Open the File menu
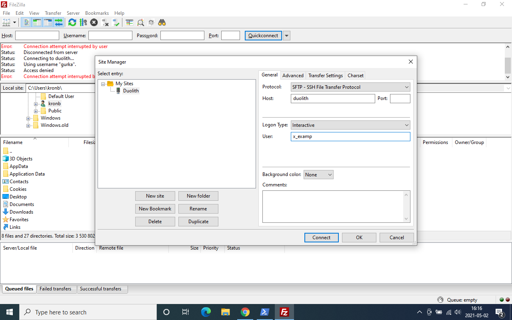The height and width of the screenshot is (320, 512). pyautogui.click(x=6, y=13)
